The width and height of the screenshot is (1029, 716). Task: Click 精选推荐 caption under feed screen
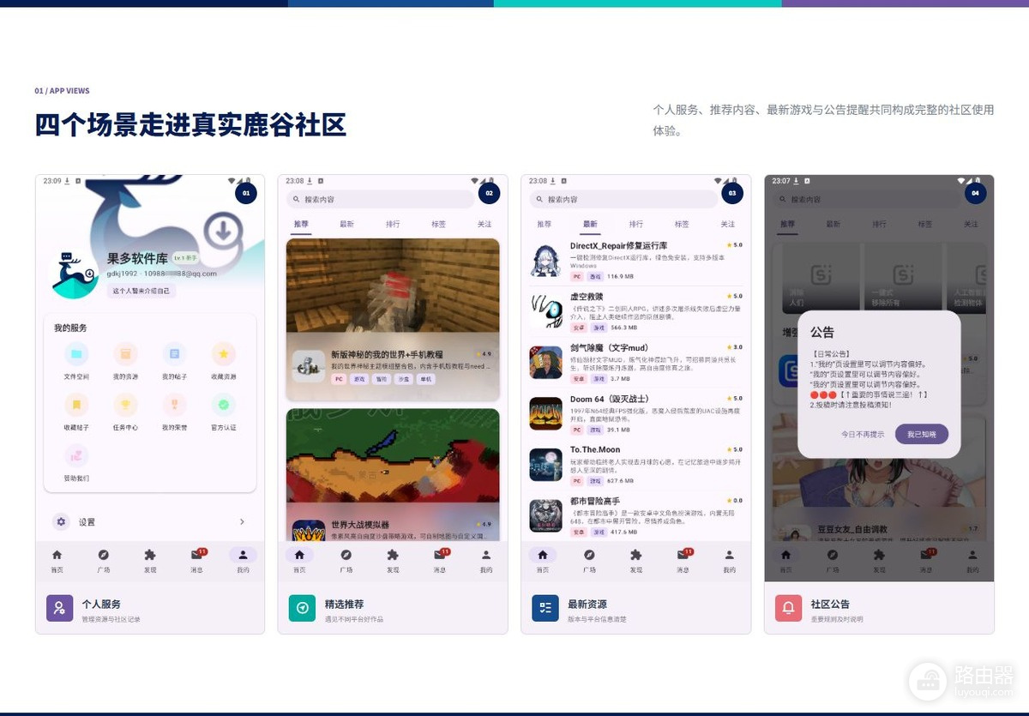click(344, 604)
